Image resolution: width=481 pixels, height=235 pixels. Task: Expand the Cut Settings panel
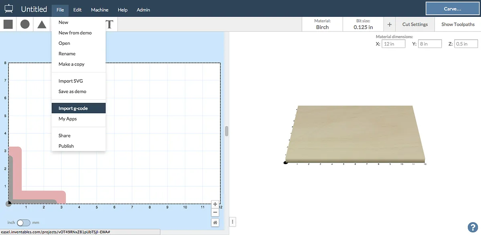(x=415, y=24)
